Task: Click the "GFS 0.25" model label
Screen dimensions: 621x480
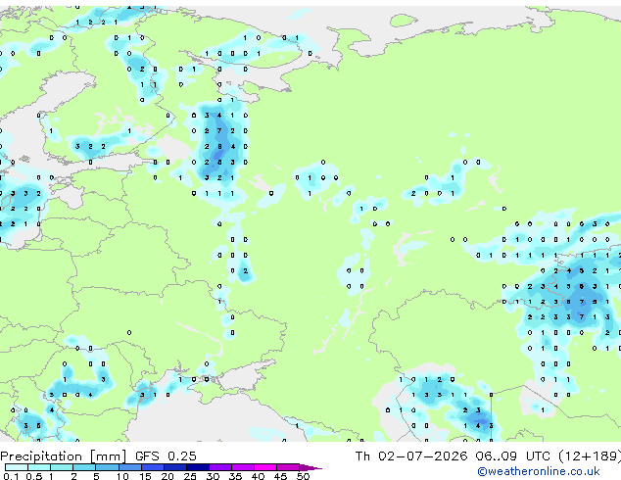Action: 166,456
